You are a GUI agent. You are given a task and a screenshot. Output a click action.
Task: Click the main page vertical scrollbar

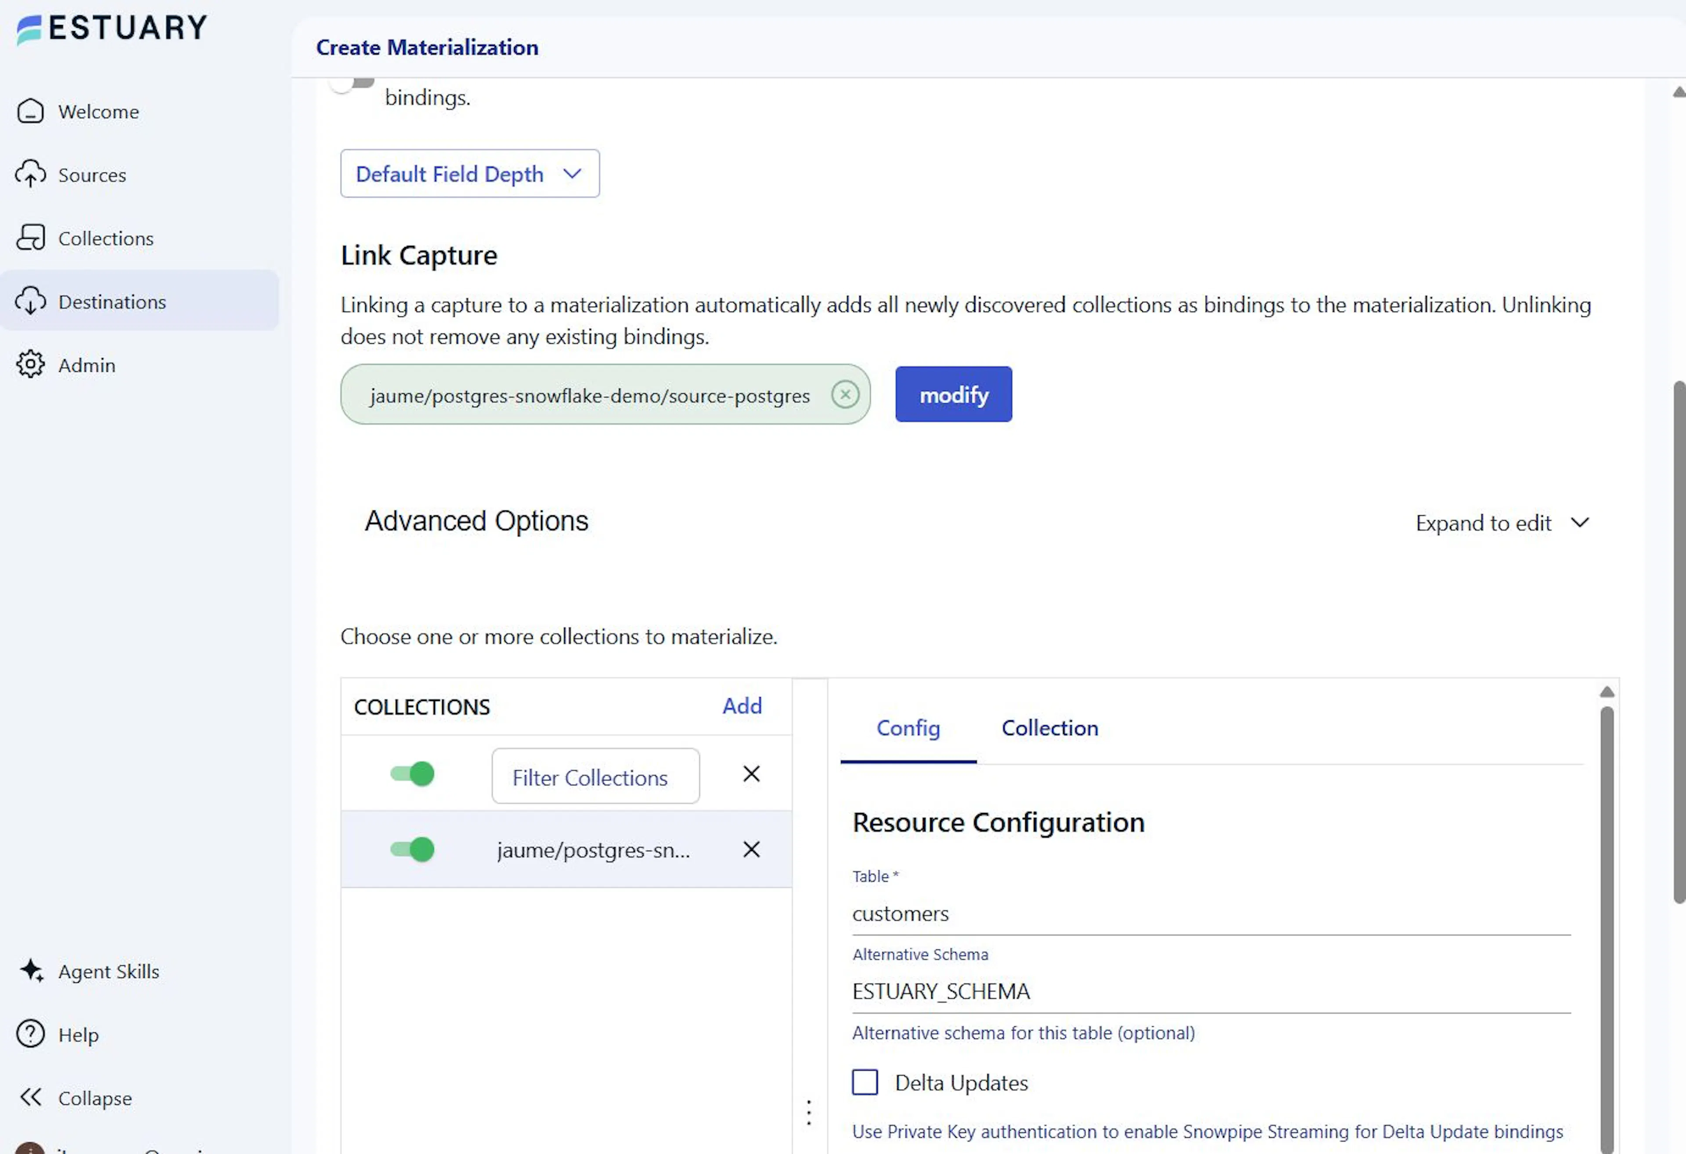(x=1679, y=642)
